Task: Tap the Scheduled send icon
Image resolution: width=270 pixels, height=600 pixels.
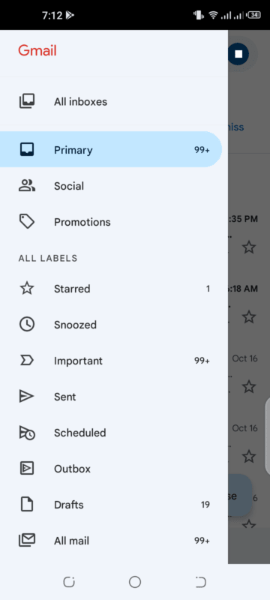Action: pyautogui.click(x=27, y=433)
